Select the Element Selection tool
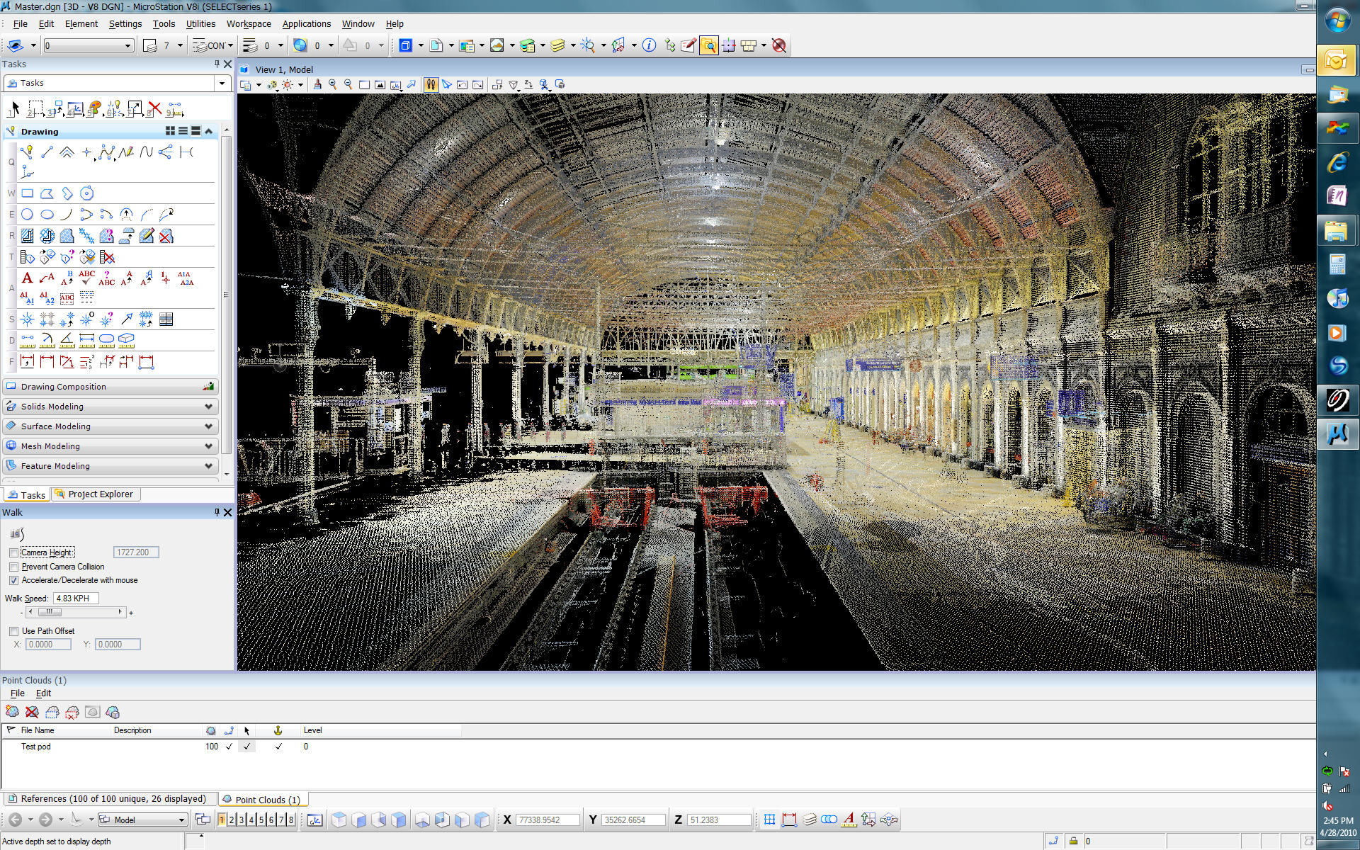The image size is (1360, 850). coord(13,107)
